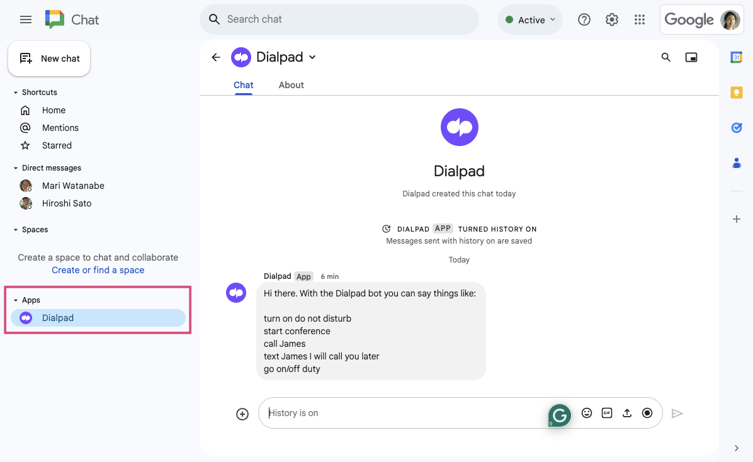Viewport: 753px width, 462px height.
Task: Open chat in pop-up window icon
Action: 691,58
